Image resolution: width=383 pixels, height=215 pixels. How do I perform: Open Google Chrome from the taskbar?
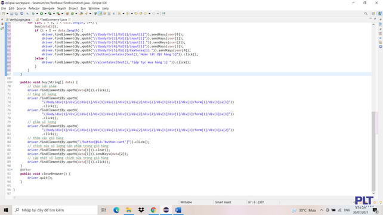[x=153, y=210]
